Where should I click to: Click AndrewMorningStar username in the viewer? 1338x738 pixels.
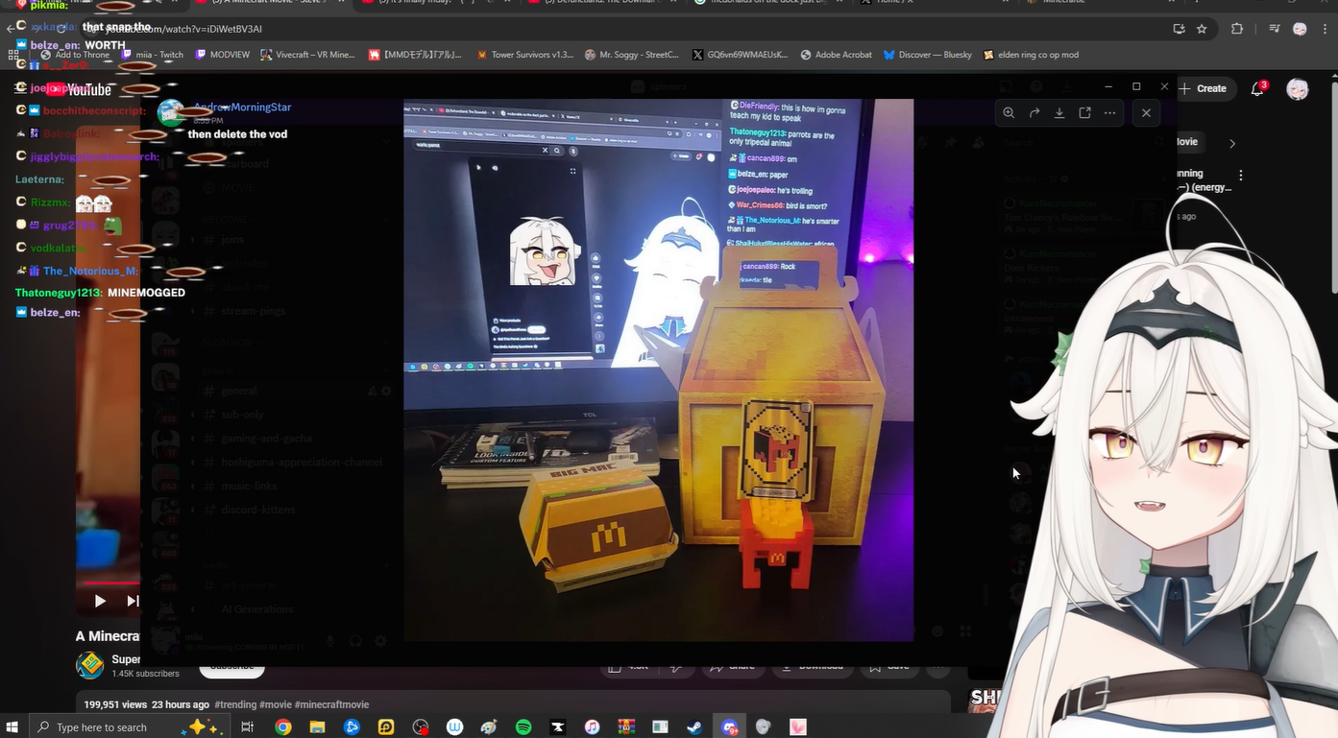coord(242,107)
